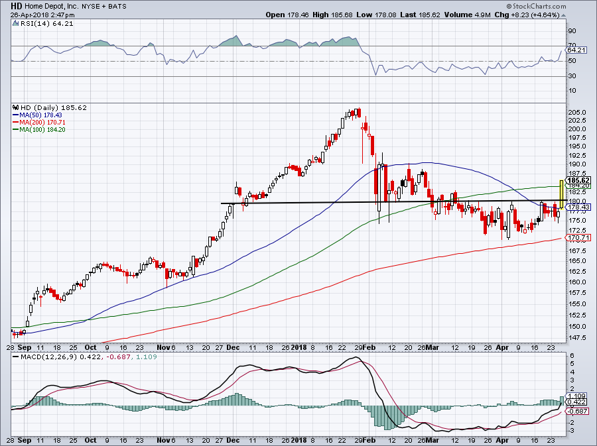The image size is (597, 446).
Task: Click the RSI 64.21 axis value tag
Action: (x=576, y=50)
